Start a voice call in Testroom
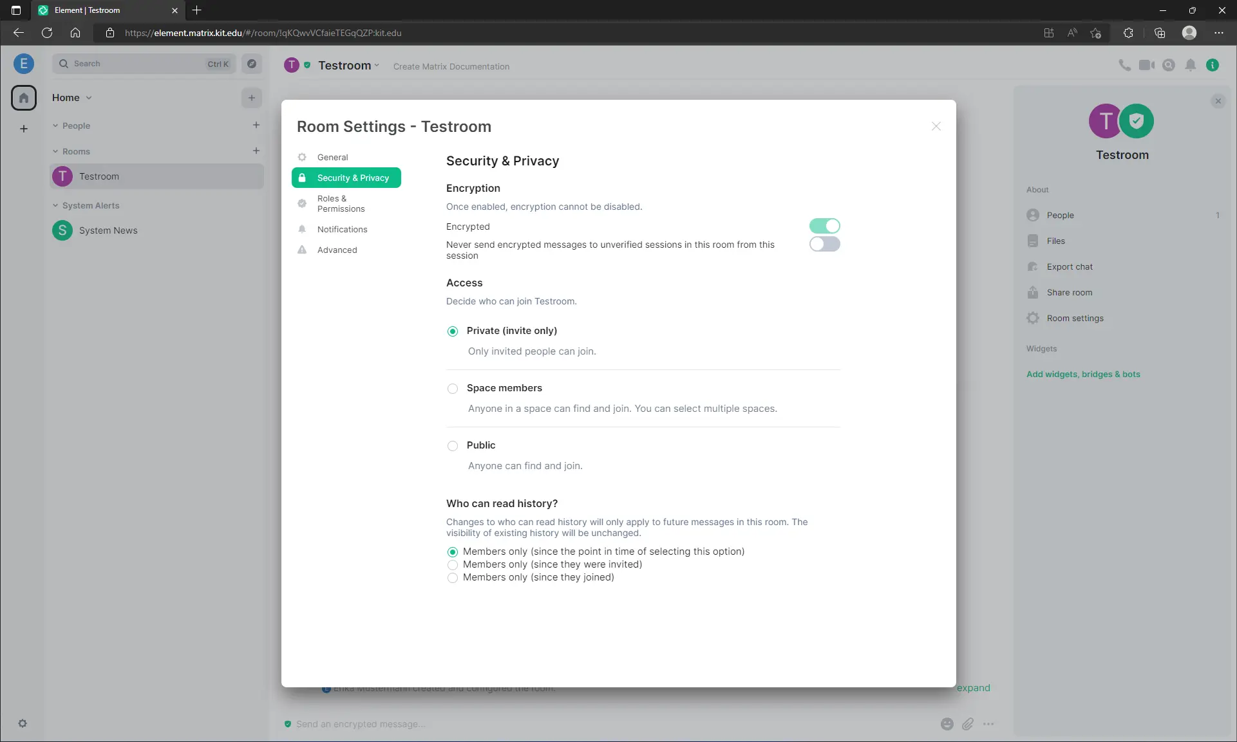This screenshot has height=742, width=1237. pos(1124,65)
